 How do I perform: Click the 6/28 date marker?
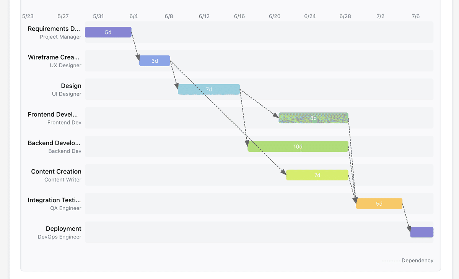click(x=345, y=16)
